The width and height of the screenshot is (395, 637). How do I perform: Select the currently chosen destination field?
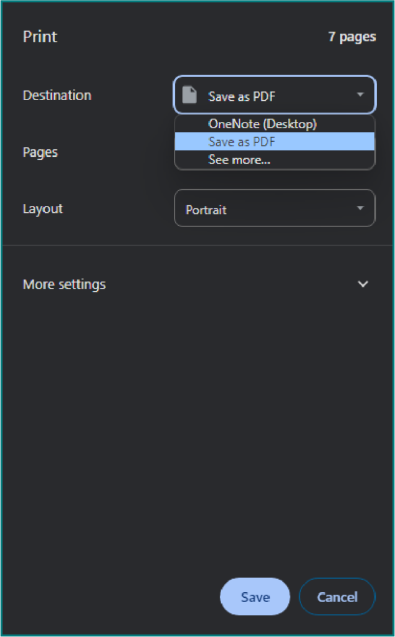274,95
